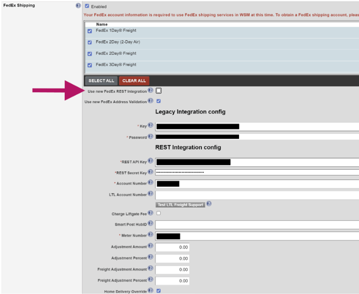Viewport: 359px width, 294px height.
Task: Select the Adjustment Amount value field
Action: coord(173,247)
